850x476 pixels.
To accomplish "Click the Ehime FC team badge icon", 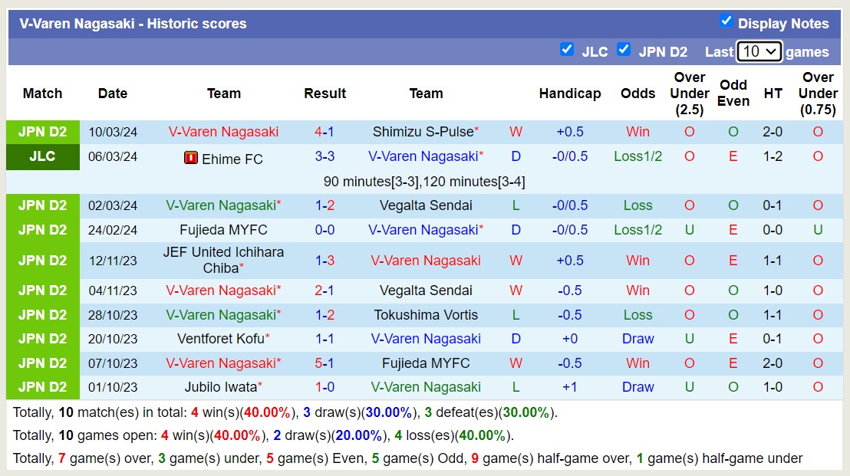I will [x=189, y=159].
